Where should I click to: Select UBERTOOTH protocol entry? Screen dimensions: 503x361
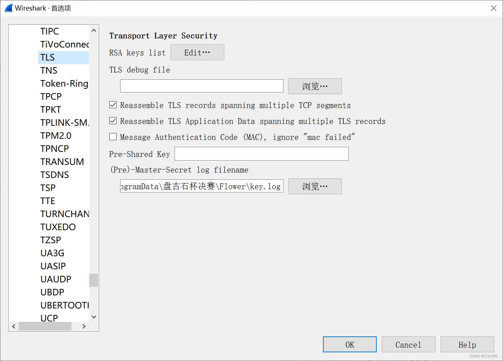click(x=64, y=306)
